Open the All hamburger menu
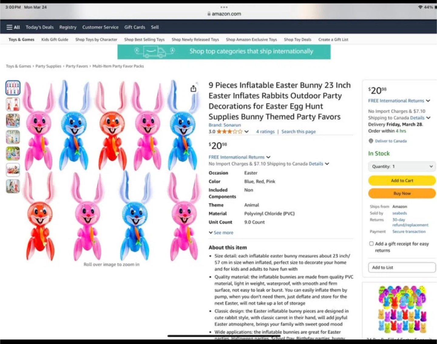Image resolution: width=437 pixels, height=344 pixels. (x=13, y=27)
